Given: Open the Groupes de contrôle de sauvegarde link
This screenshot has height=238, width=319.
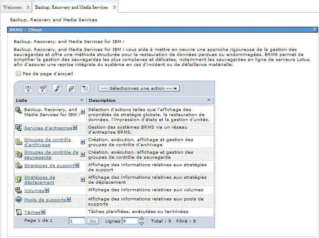Looking at the screenshot, I should click(51, 155).
